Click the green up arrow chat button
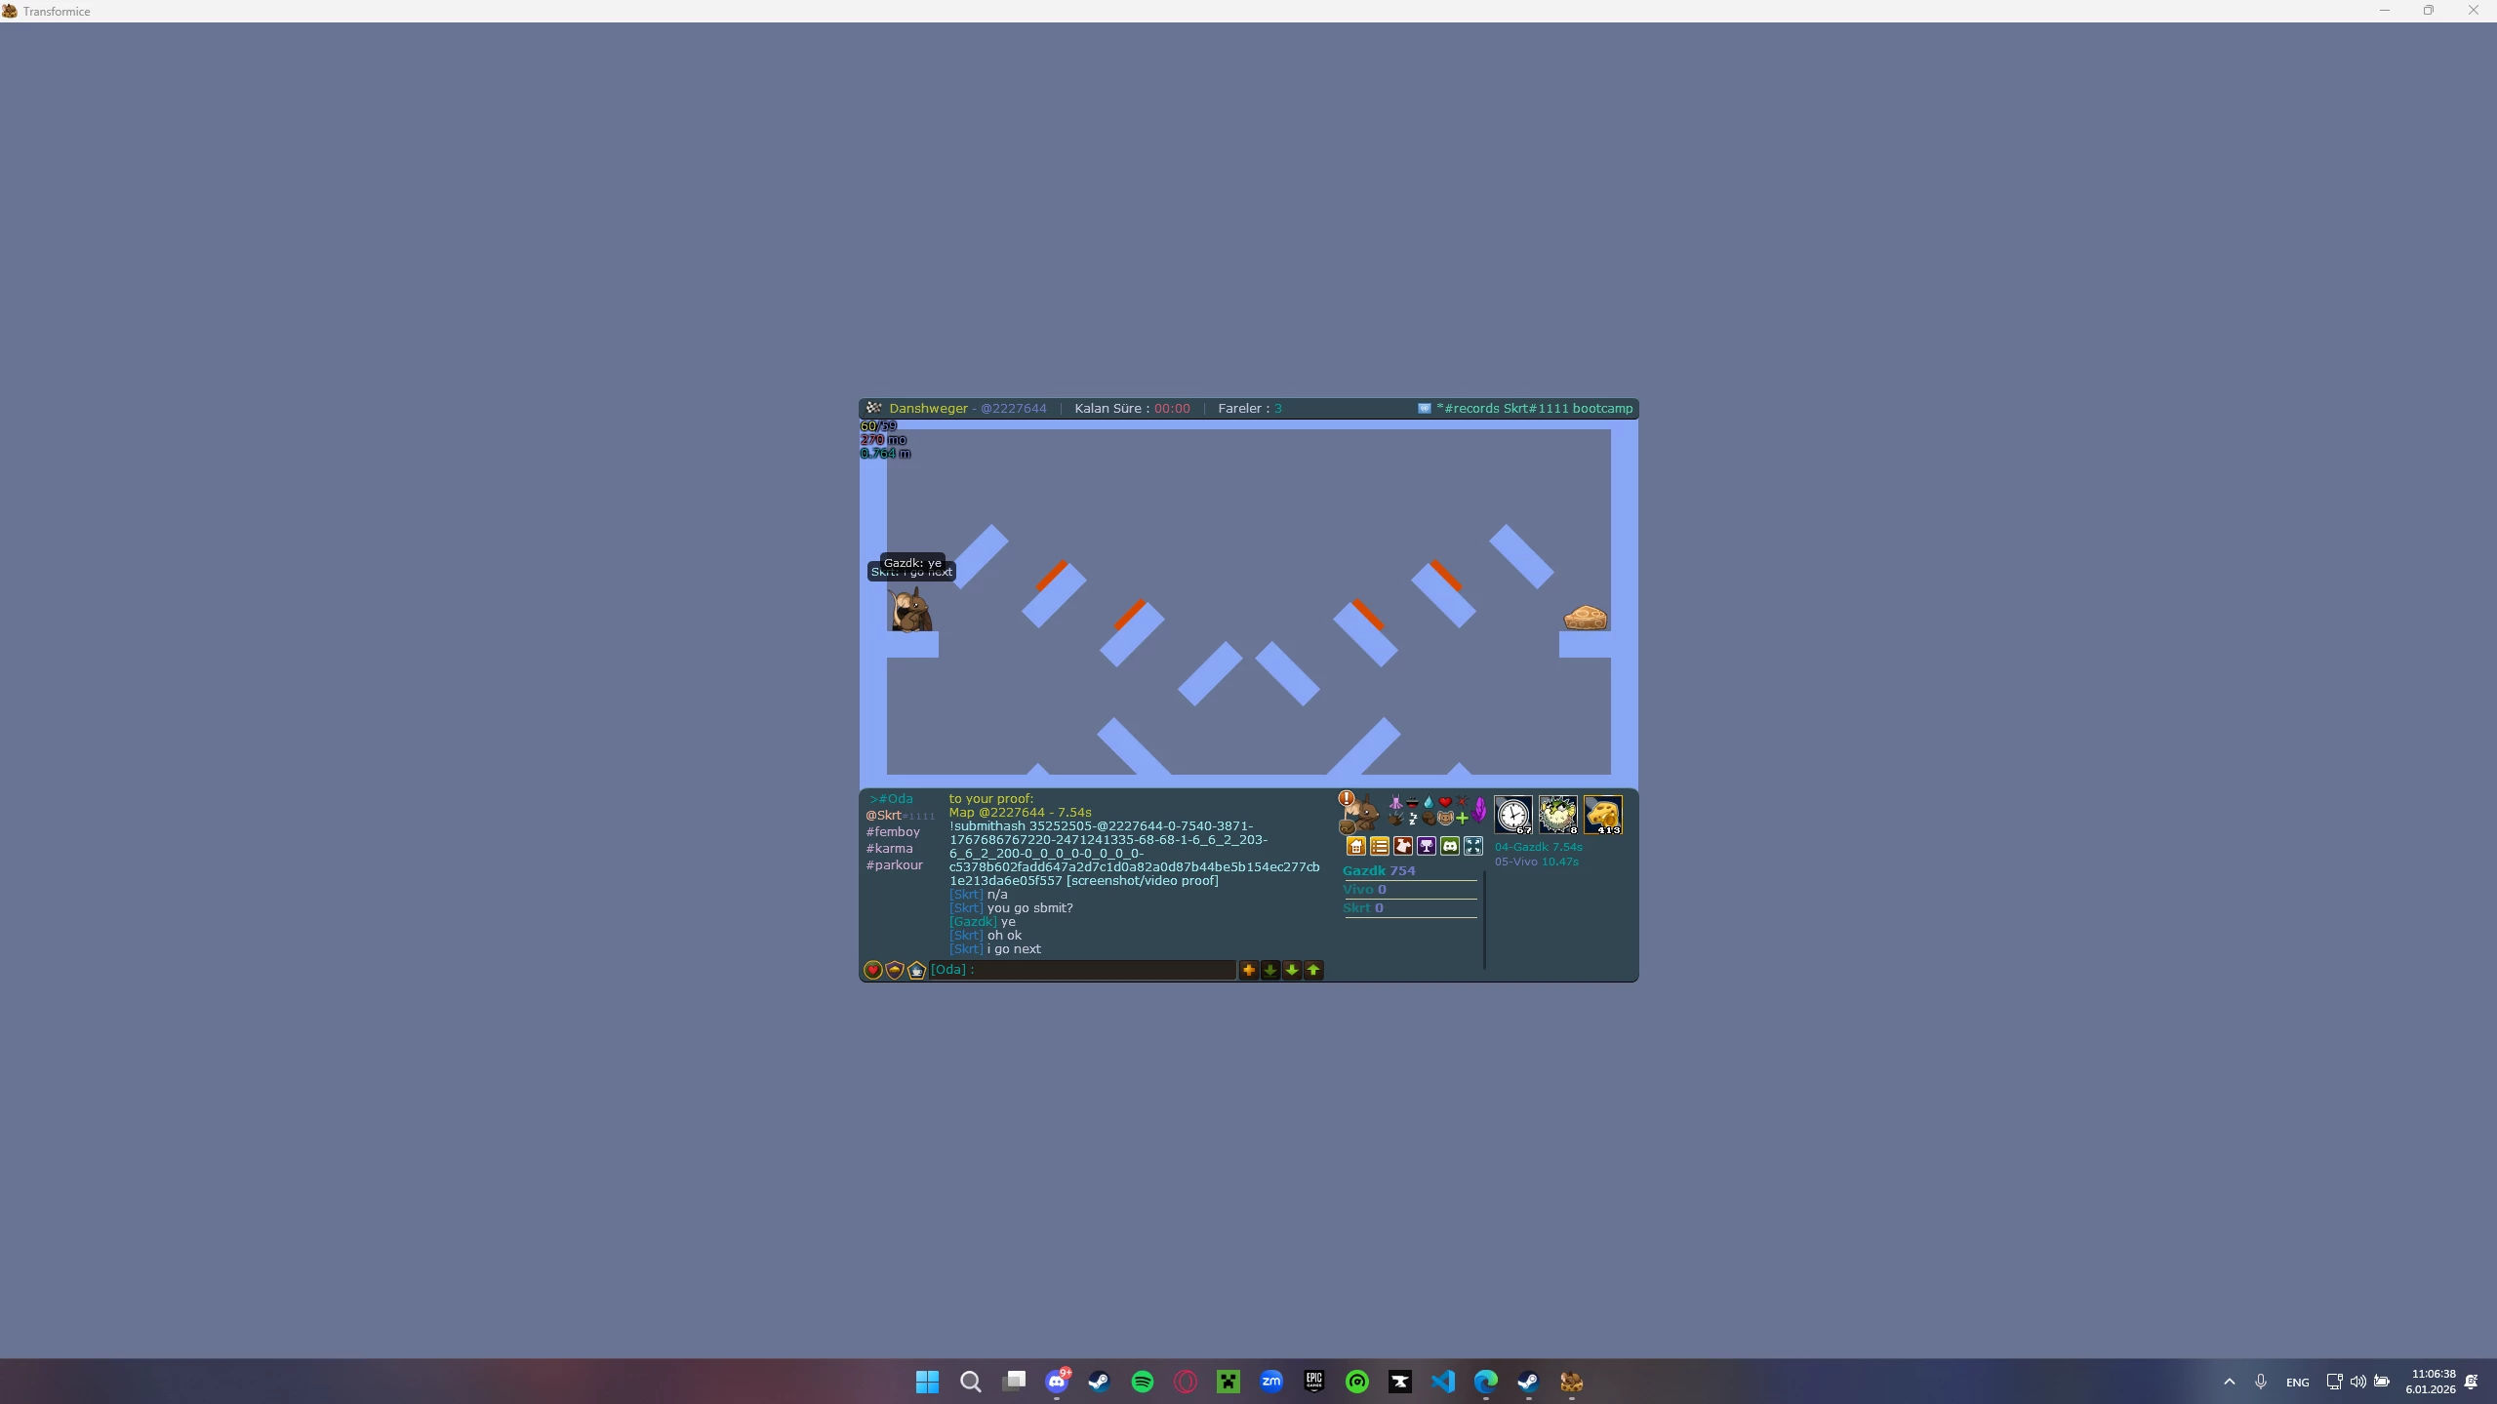This screenshot has width=2497, height=1404. click(1313, 970)
